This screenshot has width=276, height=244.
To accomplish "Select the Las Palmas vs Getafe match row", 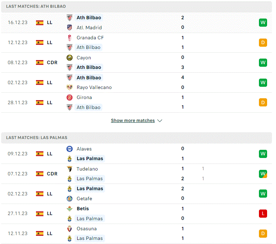I will pyautogui.click(x=137, y=194).
